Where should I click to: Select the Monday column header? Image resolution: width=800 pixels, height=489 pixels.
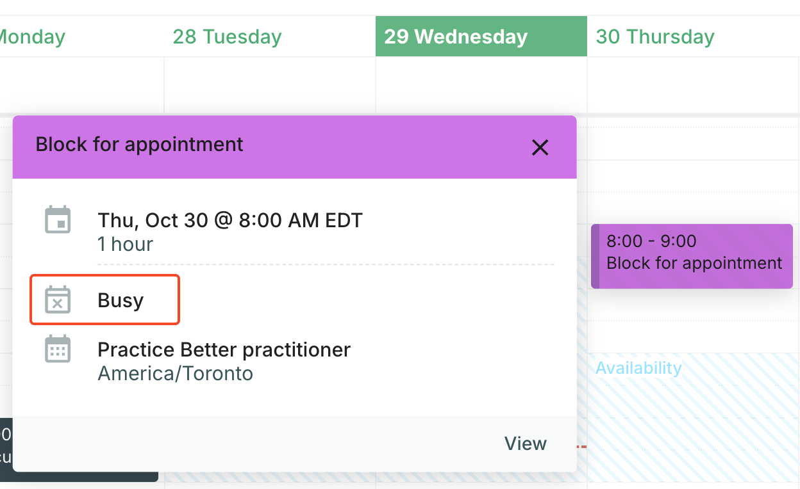click(32, 36)
